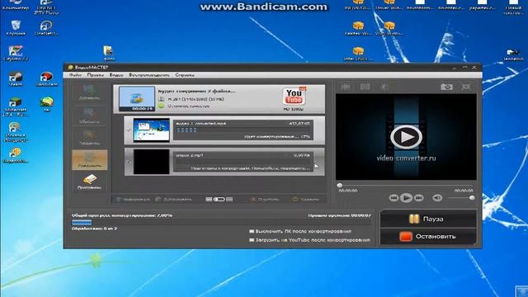Open the Справка menu

pos(185,75)
